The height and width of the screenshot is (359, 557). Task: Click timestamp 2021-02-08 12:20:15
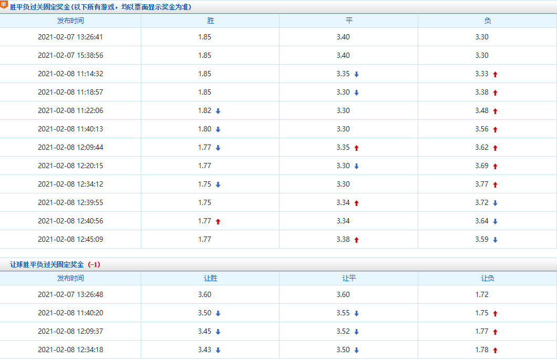coord(70,166)
